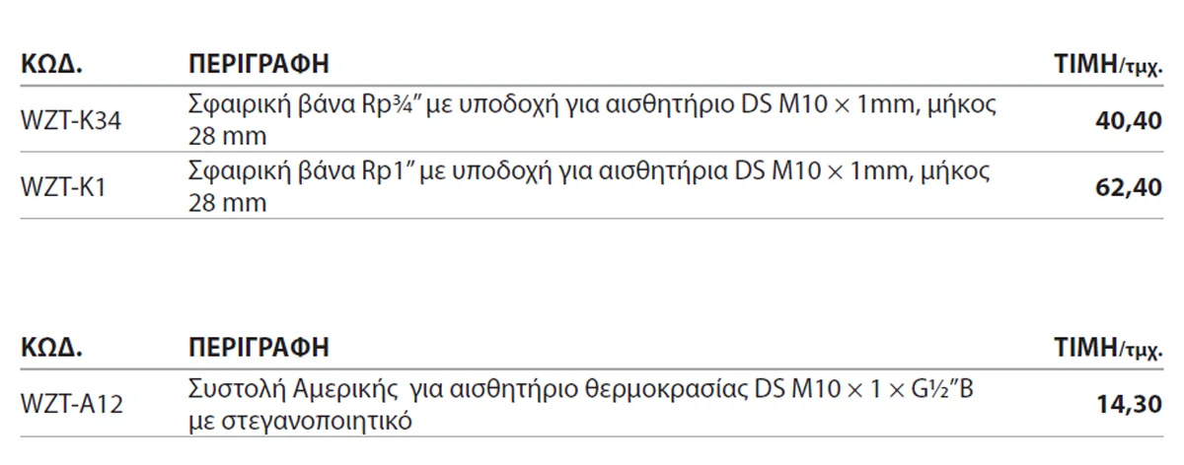
Task: Click the WZT-K34 product code
Action: pos(72,121)
